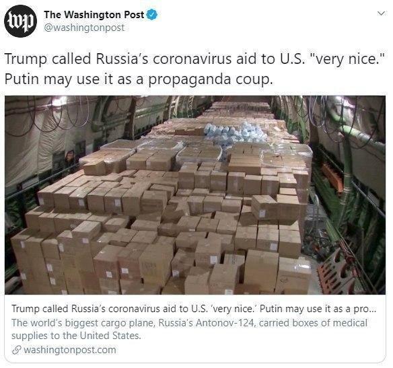This screenshot has width=393, height=368.
Task: Click the blue verified badge
Action: 152,15
